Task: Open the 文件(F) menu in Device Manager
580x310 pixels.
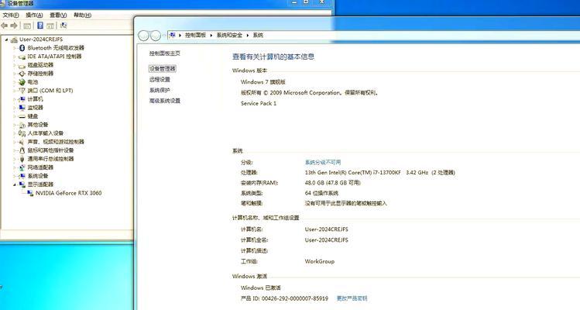Action: [x=11, y=15]
